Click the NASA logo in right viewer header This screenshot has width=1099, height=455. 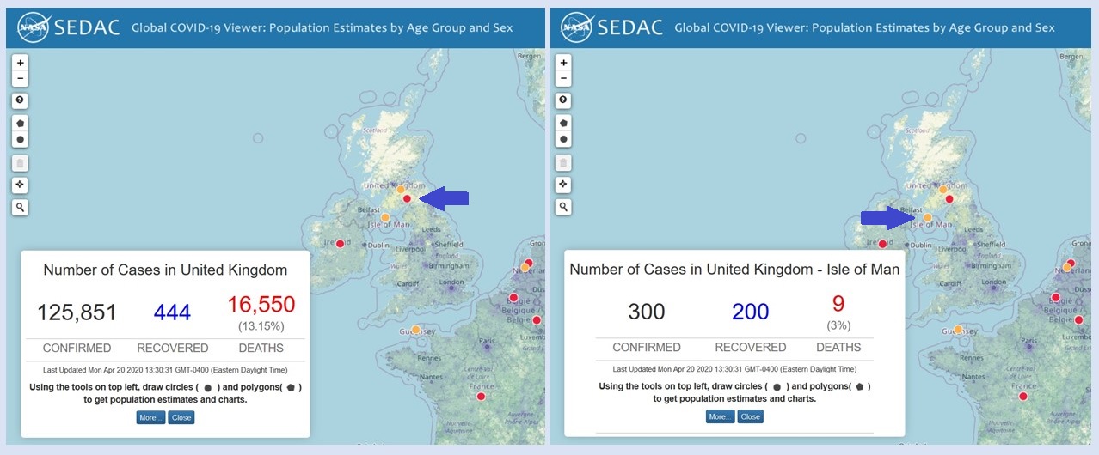click(575, 27)
